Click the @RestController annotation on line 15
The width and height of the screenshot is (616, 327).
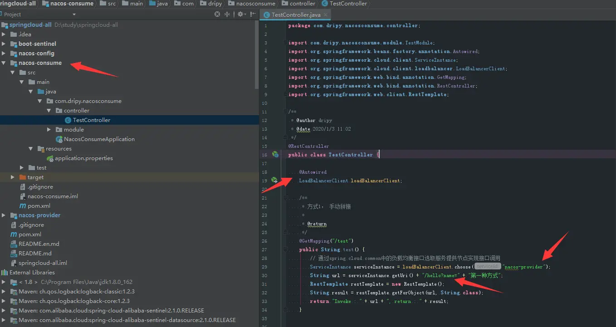308,146
